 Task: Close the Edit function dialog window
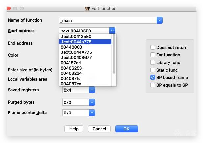coord(9,8)
